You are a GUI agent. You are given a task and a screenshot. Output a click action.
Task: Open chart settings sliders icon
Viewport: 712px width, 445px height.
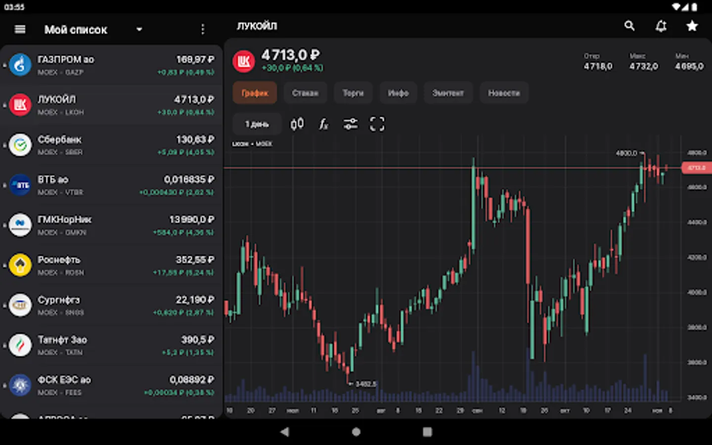tap(351, 124)
